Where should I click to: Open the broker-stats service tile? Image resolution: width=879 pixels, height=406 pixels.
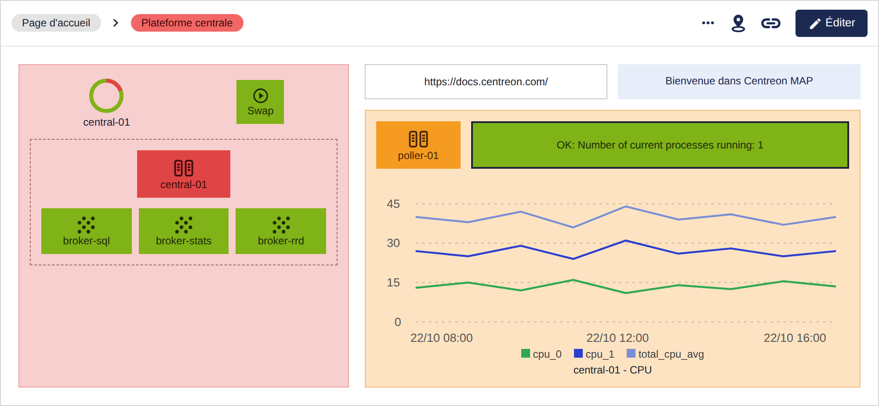[x=184, y=231]
